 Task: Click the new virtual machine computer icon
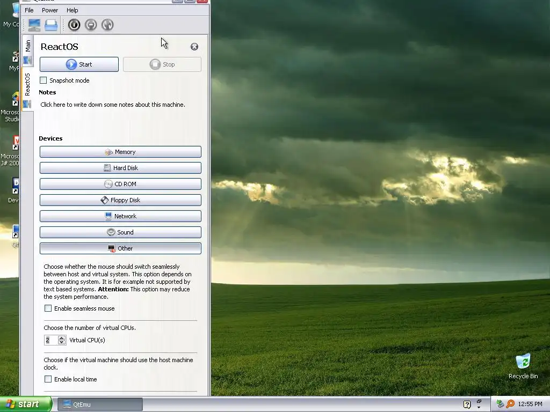click(x=34, y=25)
